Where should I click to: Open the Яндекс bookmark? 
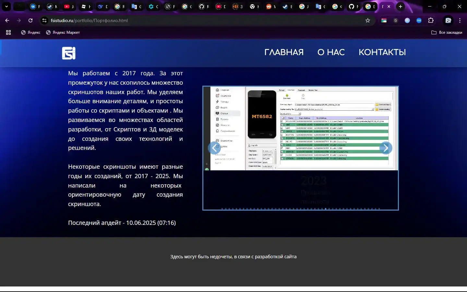[x=31, y=32]
